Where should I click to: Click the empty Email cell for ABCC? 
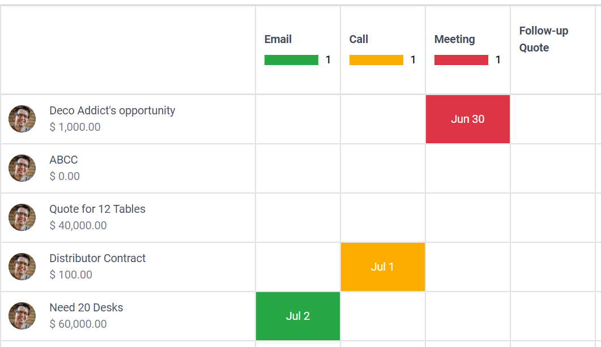pos(297,168)
